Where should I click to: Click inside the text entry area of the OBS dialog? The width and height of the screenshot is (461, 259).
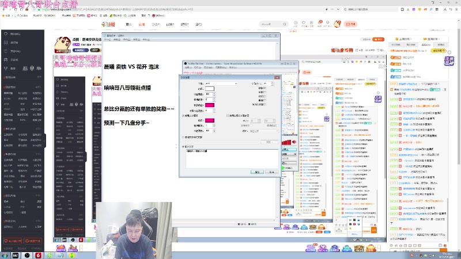click(x=232, y=159)
